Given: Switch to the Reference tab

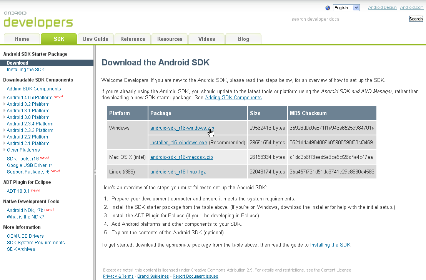Looking at the screenshot, I should 133,39.
